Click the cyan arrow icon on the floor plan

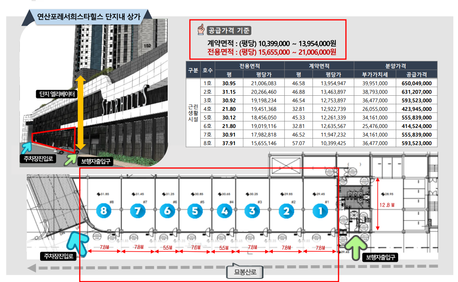pos(77,243)
